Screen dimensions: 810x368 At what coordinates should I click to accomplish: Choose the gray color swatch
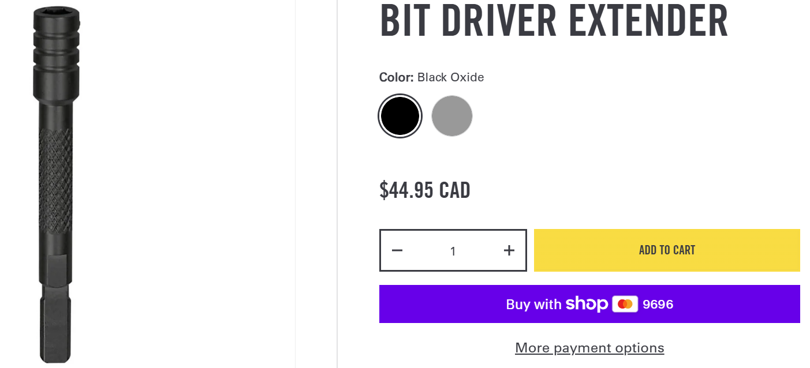452,116
